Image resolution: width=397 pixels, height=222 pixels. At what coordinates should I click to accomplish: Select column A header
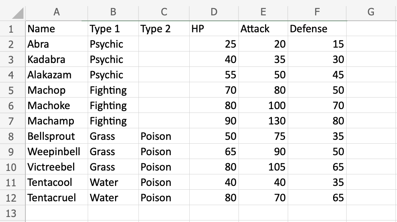coord(57,12)
